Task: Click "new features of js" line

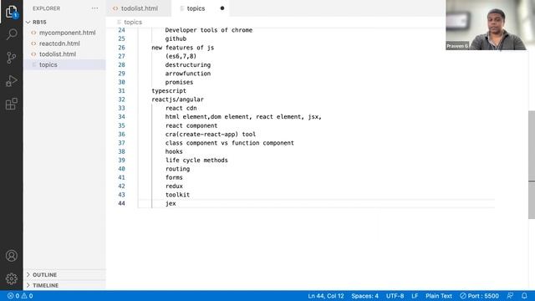Action: point(183,48)
